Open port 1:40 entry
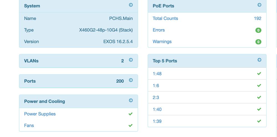 click(157, 110)
